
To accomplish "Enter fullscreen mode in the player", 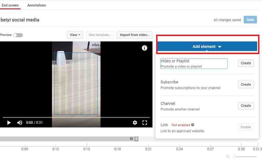I will [145, 123].
